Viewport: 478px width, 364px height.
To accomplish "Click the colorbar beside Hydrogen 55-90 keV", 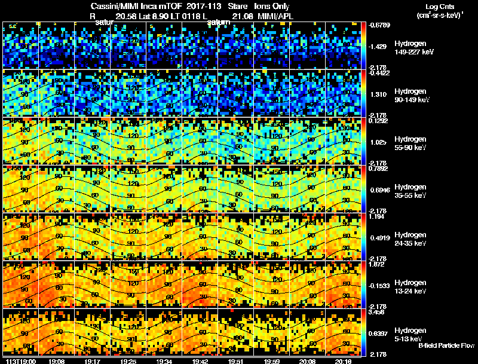I will [363, 141].
